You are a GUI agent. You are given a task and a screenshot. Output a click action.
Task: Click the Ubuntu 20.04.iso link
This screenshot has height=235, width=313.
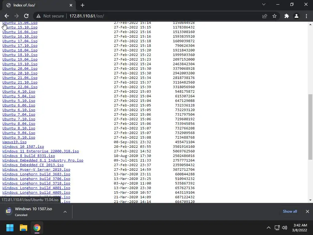coord(20,69)
